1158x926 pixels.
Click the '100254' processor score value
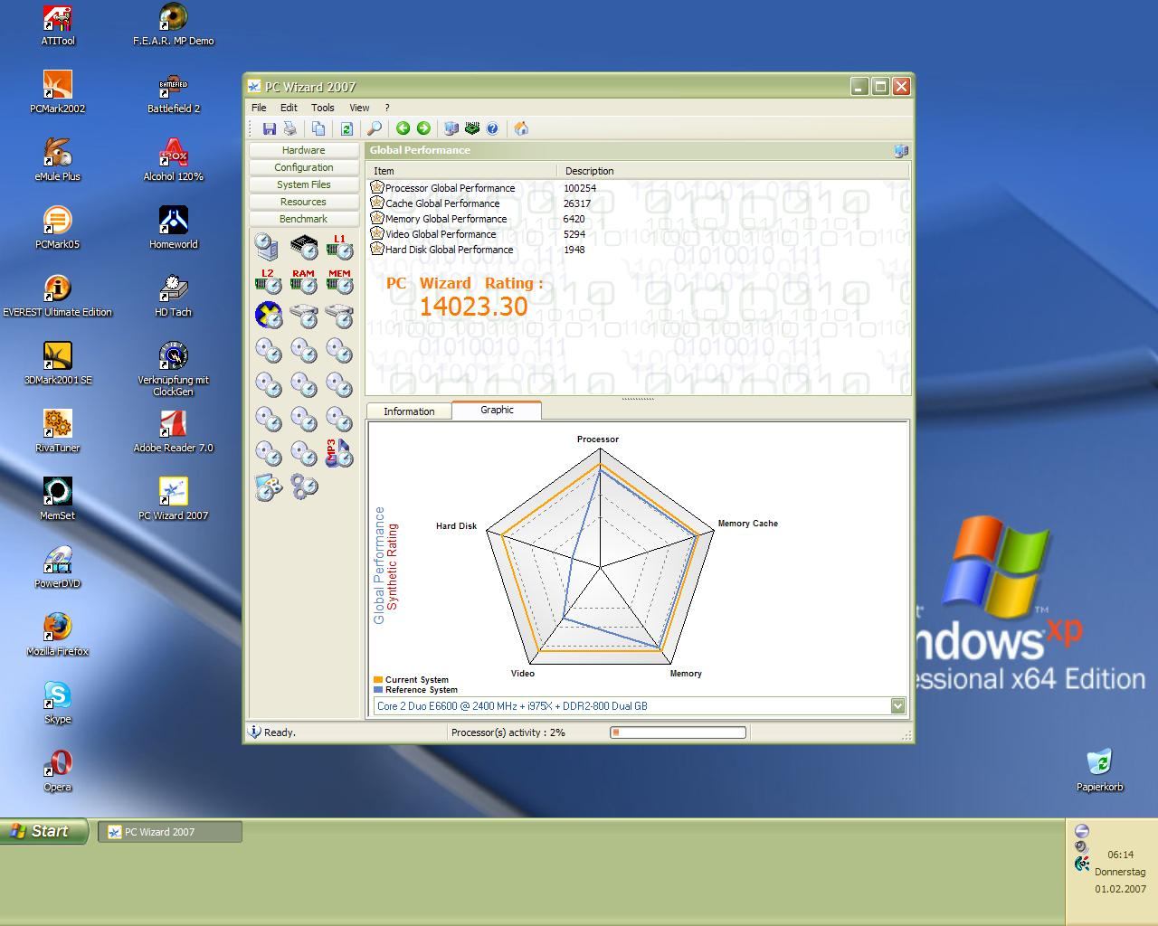coord(580,188)
